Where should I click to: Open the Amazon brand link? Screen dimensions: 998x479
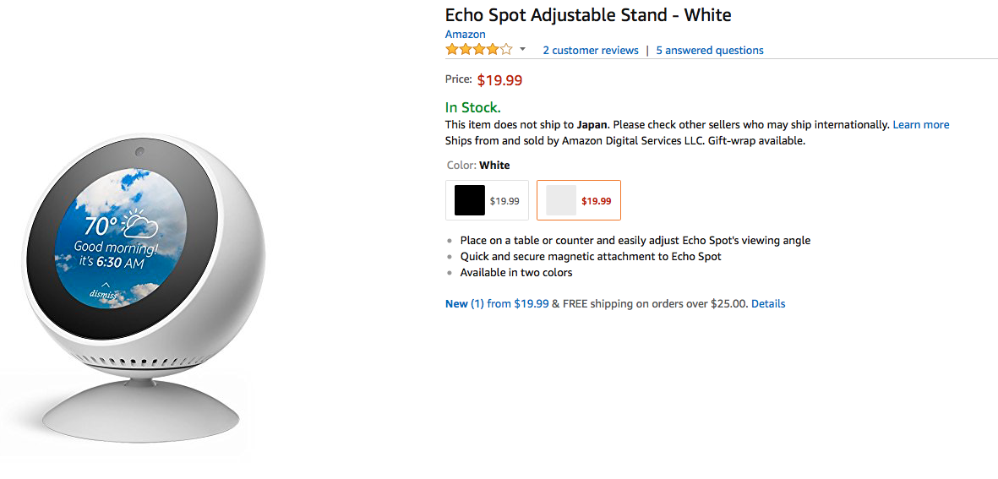(x=465, y=35)
